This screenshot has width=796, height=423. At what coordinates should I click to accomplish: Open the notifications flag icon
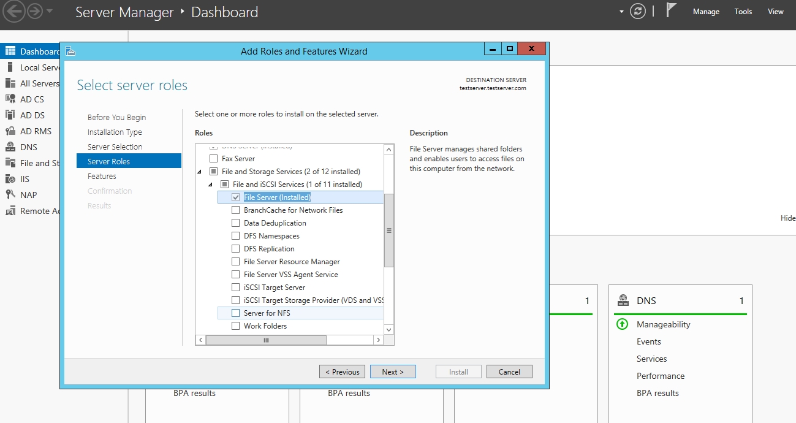(x=672, y=11)
